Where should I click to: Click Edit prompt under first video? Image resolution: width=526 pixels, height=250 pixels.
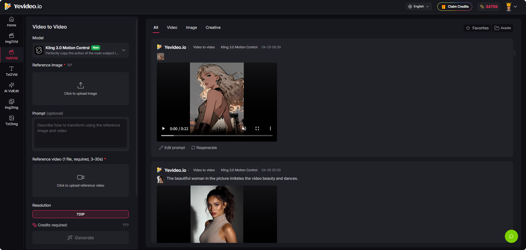(x=172, y=148)
